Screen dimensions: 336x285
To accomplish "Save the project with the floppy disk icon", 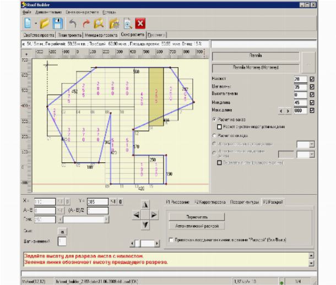I will coord(58,24).
